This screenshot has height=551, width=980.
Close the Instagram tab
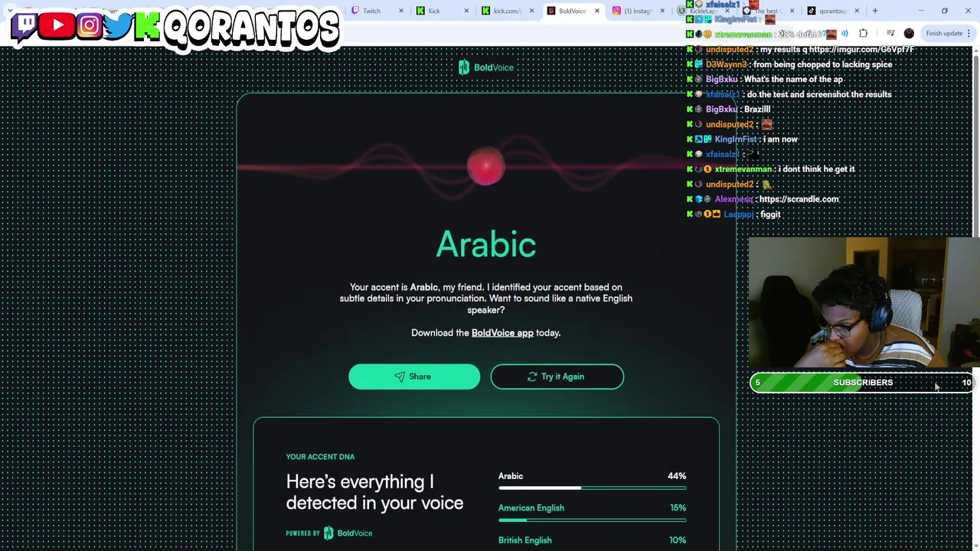click(x=662, y=11)
